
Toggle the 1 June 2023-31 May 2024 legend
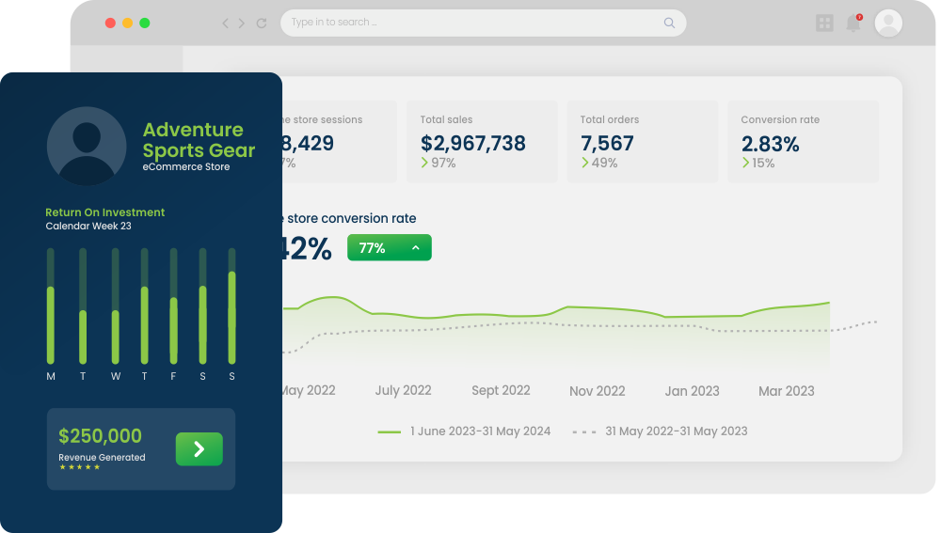pyautogui.click(x=464, y=431)
